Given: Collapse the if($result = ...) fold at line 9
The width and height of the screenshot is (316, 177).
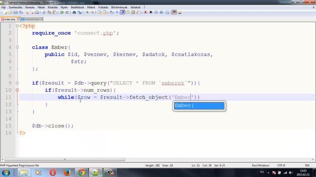Looking at the screenshot, I should coord(17,83).
